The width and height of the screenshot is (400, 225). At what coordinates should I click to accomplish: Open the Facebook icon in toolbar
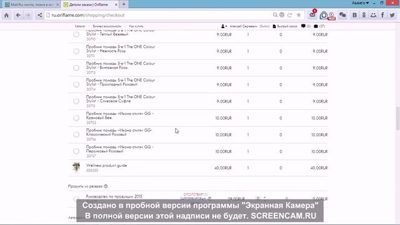(x=382, y=15)
